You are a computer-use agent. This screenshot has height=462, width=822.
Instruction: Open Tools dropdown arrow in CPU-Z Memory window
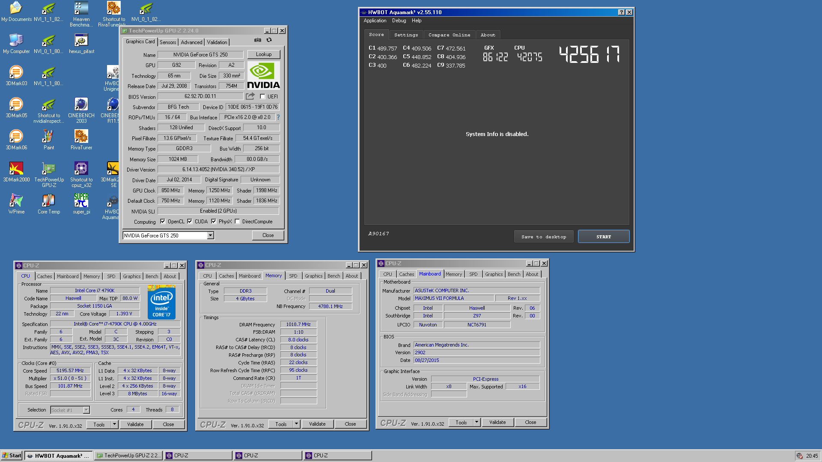(296, 424)
